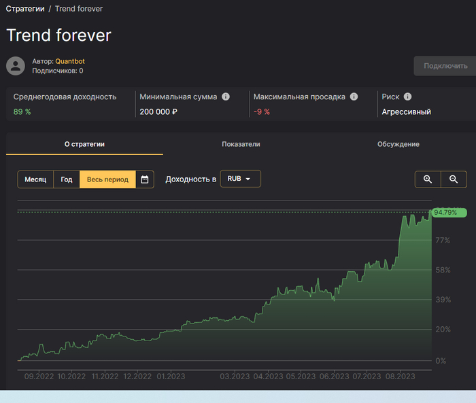Open the О стратегии tab
The height and width of the screenshot is (403, 476).
84,144
